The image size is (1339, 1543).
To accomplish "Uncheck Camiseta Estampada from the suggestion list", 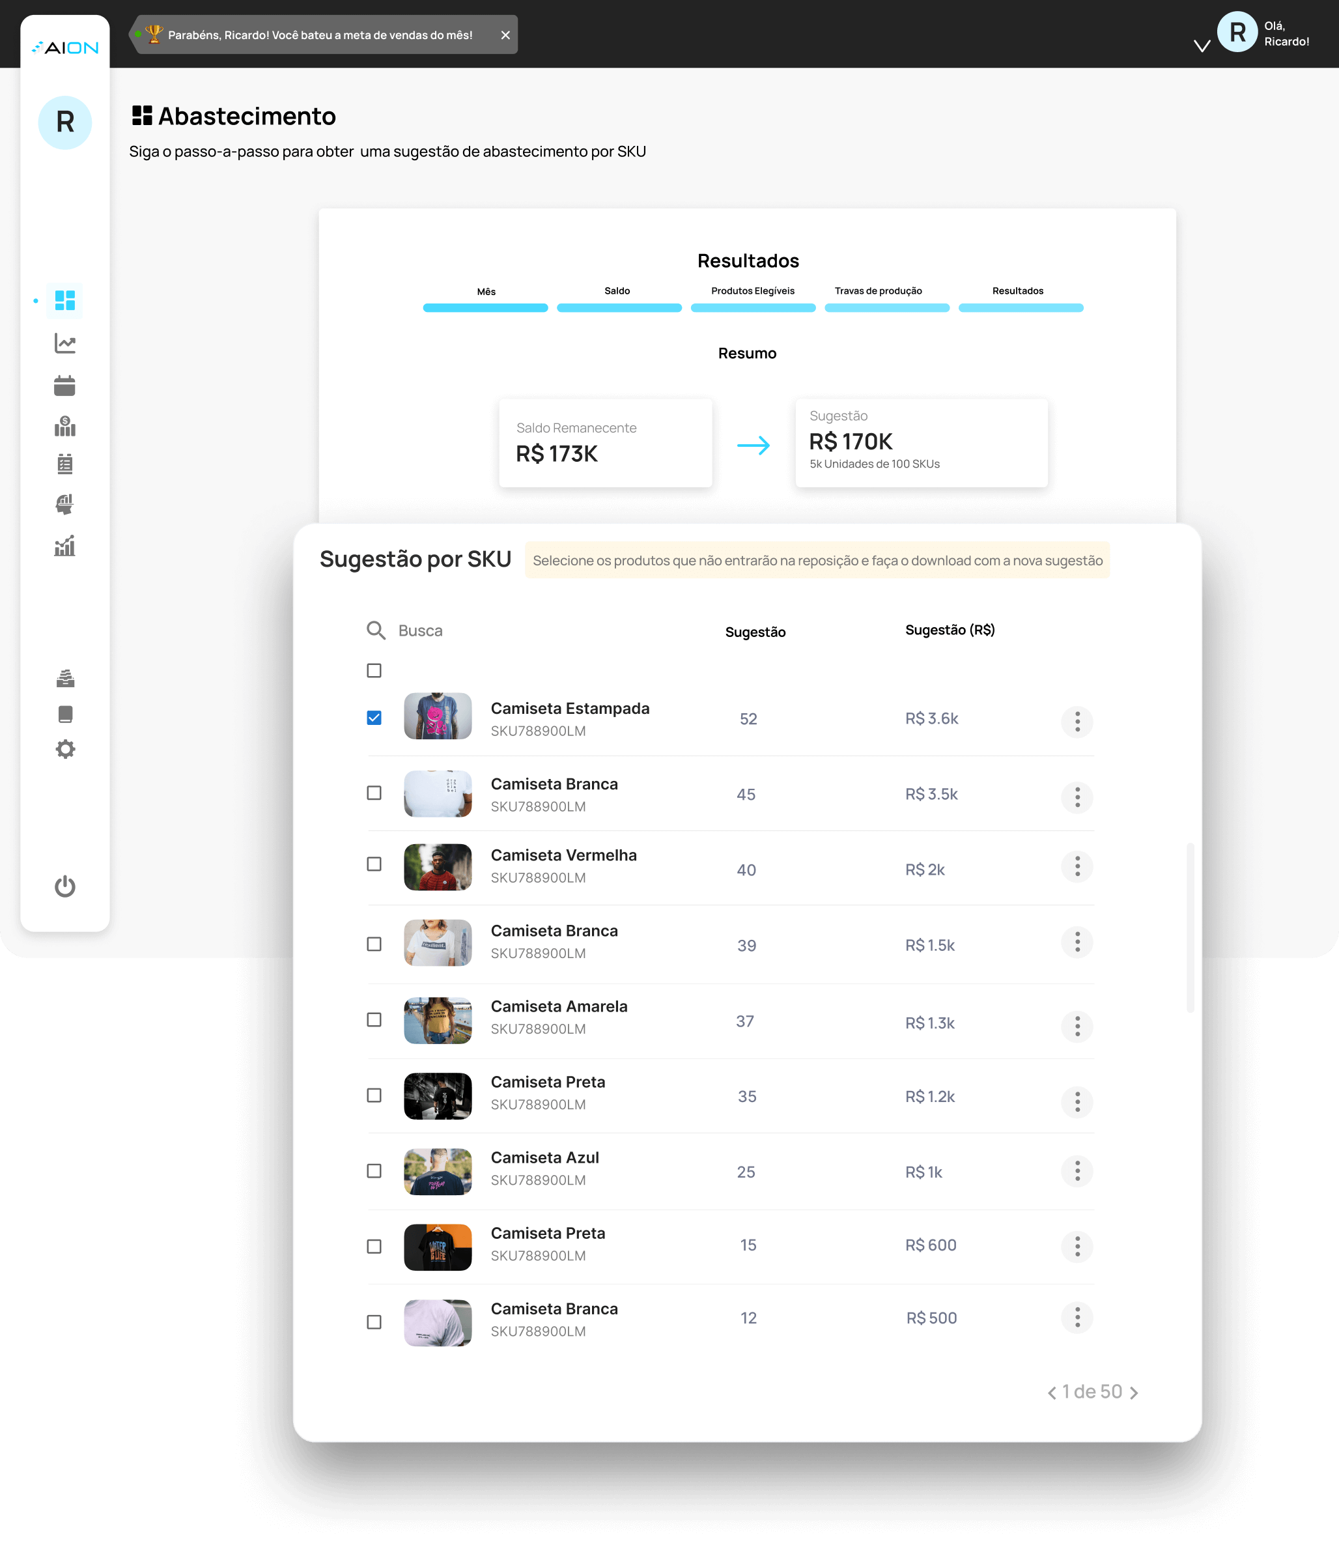I will [x=374, y=716].
